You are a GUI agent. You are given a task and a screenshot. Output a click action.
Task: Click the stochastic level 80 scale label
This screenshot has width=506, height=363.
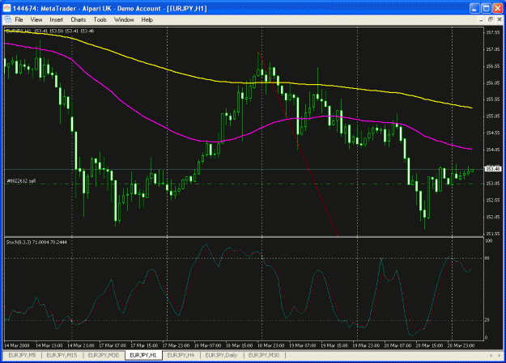[487, 258]
